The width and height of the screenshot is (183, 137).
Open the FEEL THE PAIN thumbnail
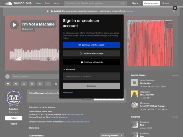click(x=134, y=94)
